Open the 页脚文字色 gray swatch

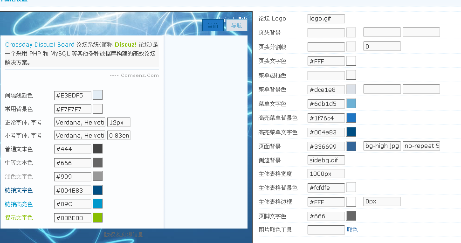(x=351, y=215)
